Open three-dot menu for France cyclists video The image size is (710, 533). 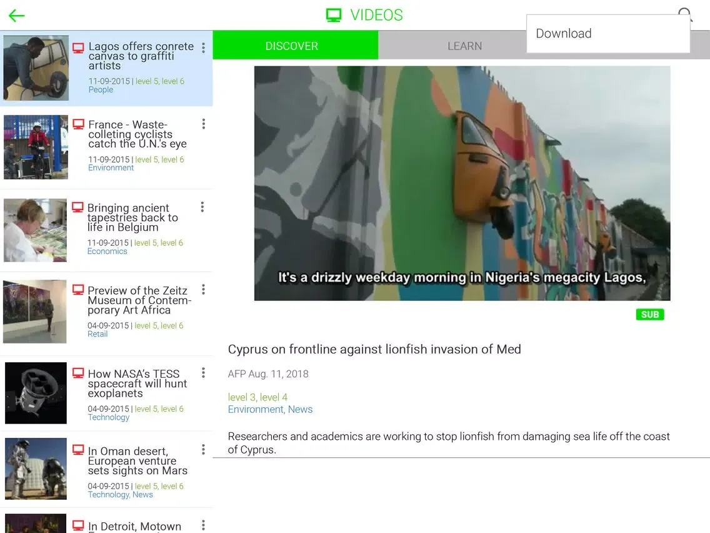[x=203, y=124]
